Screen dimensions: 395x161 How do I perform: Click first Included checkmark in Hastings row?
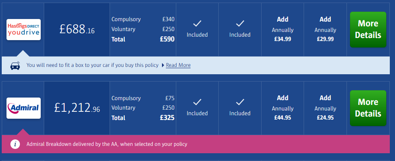(x=197, y=24)
